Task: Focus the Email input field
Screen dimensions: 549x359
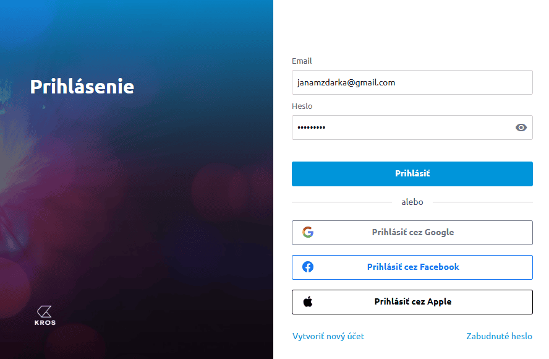Action: click(x=412, y=82)
